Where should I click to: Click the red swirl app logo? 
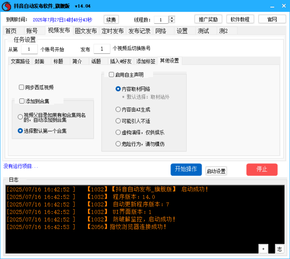pos(7,6)
